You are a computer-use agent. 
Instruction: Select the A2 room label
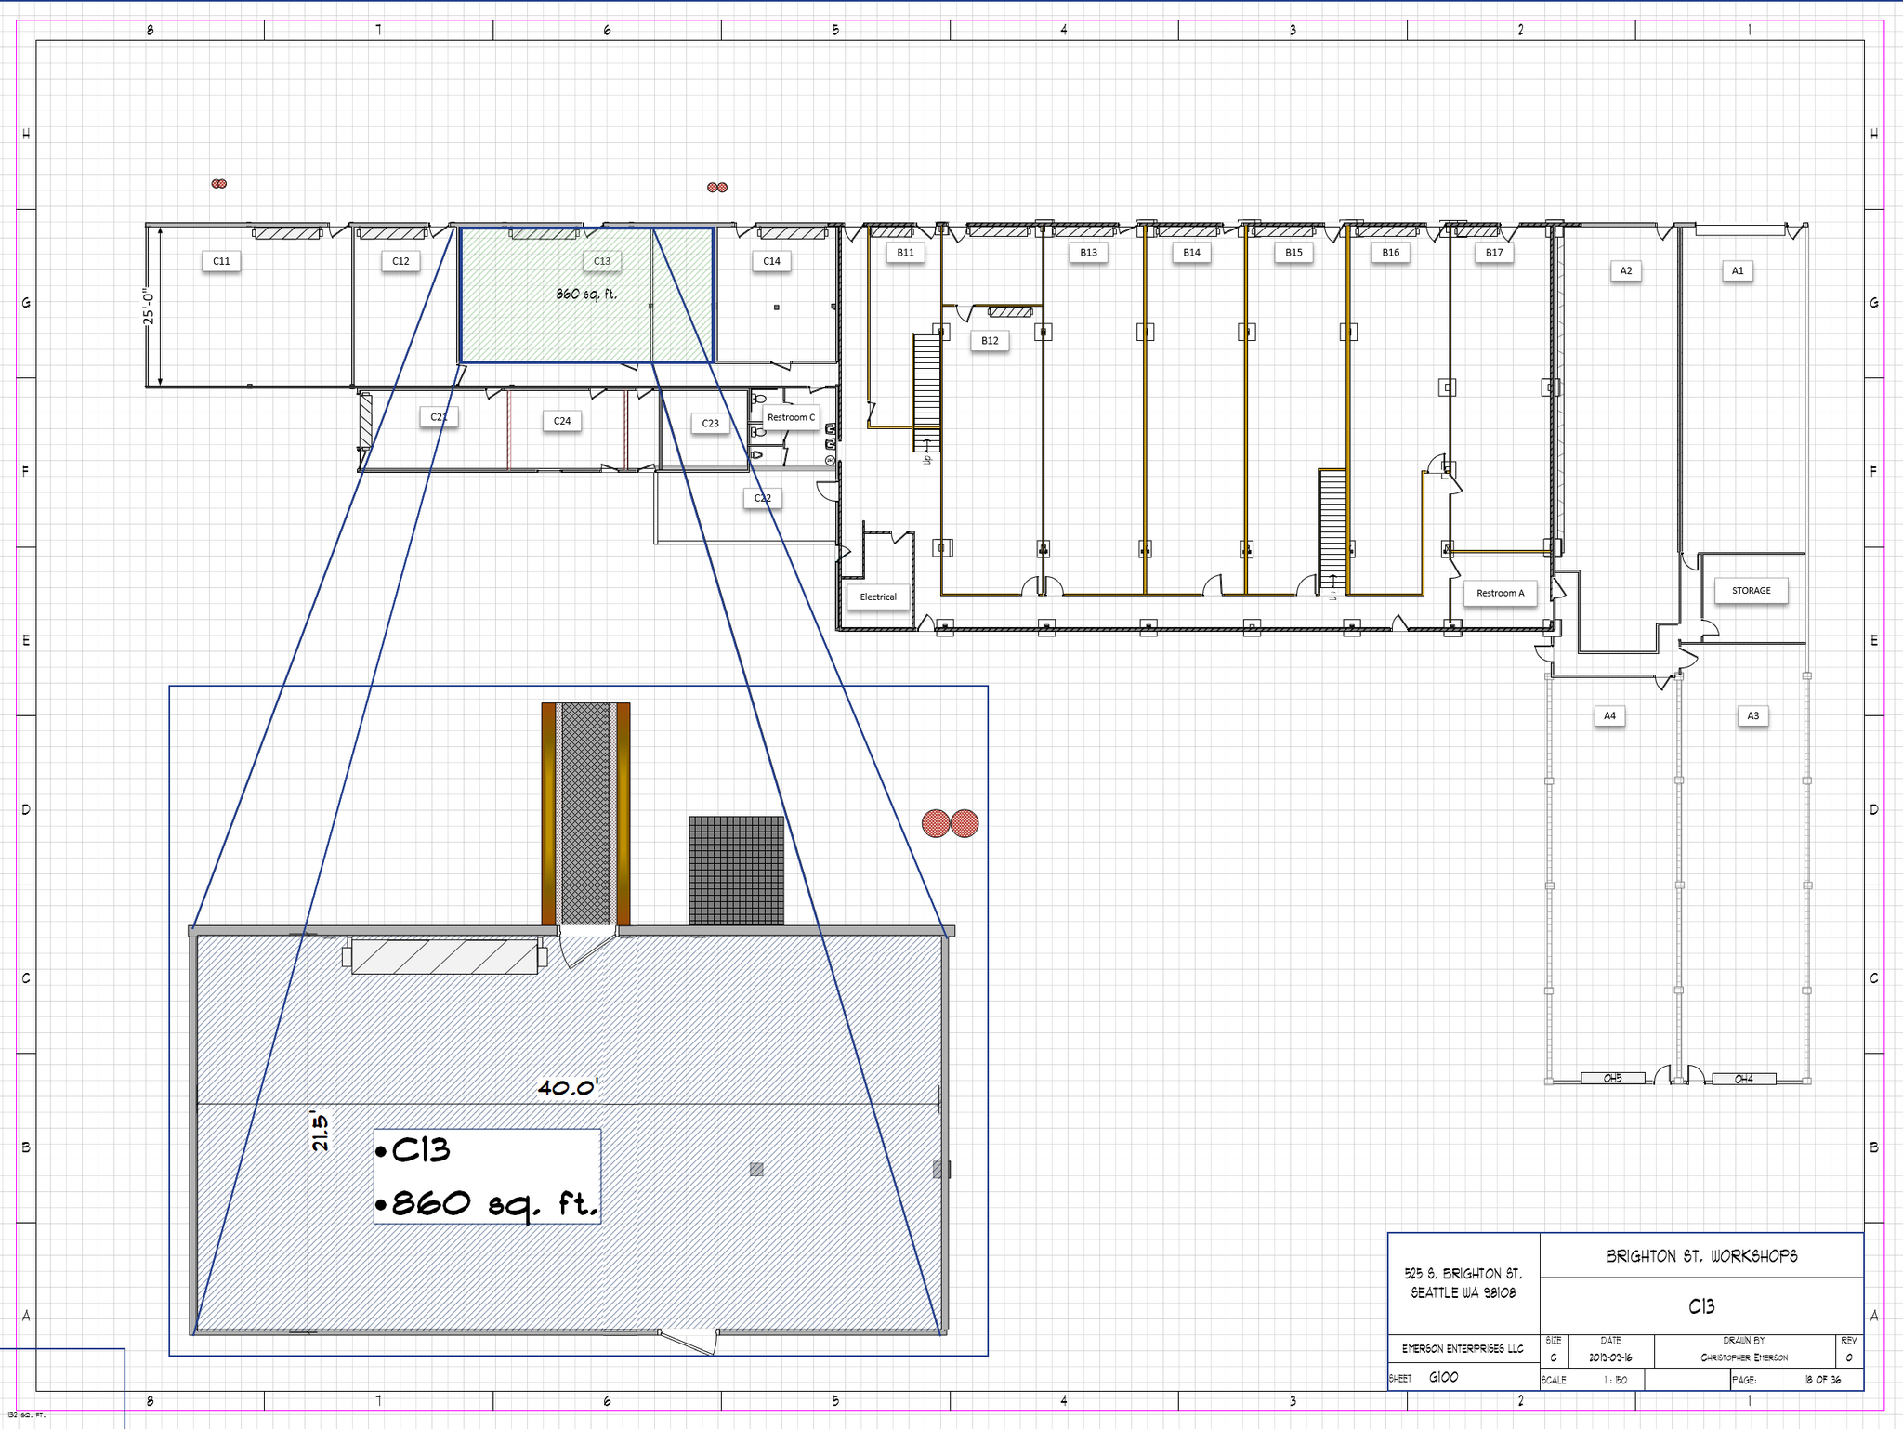tap(1626, 270)
